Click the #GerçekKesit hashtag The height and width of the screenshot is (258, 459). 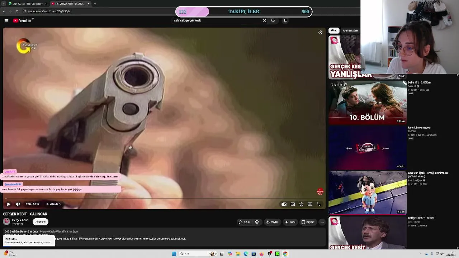coord(47,231)
